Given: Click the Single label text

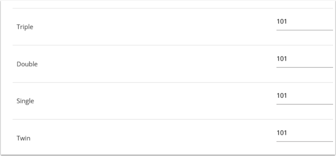Looking at the screenshot, I should (25, 101).
